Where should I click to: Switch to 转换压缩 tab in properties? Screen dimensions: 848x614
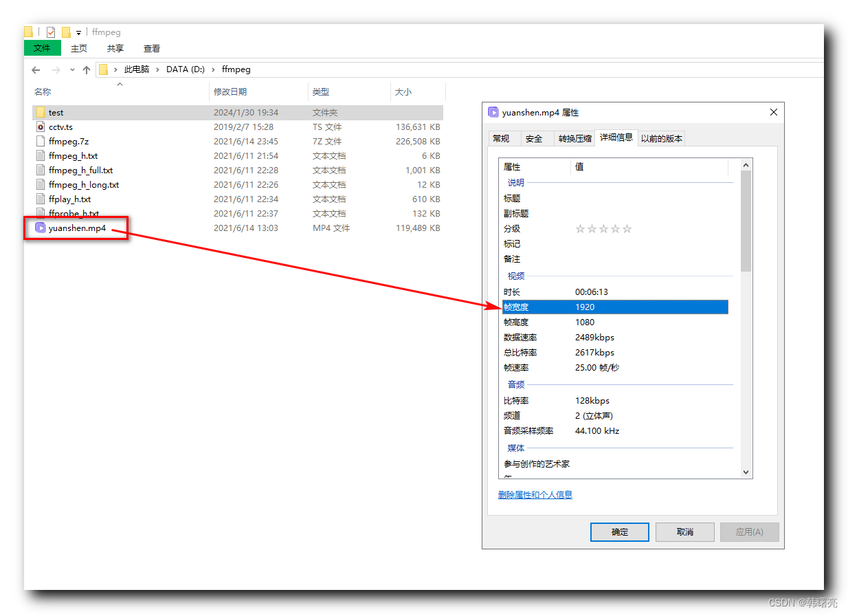click(x=574, y=138)
